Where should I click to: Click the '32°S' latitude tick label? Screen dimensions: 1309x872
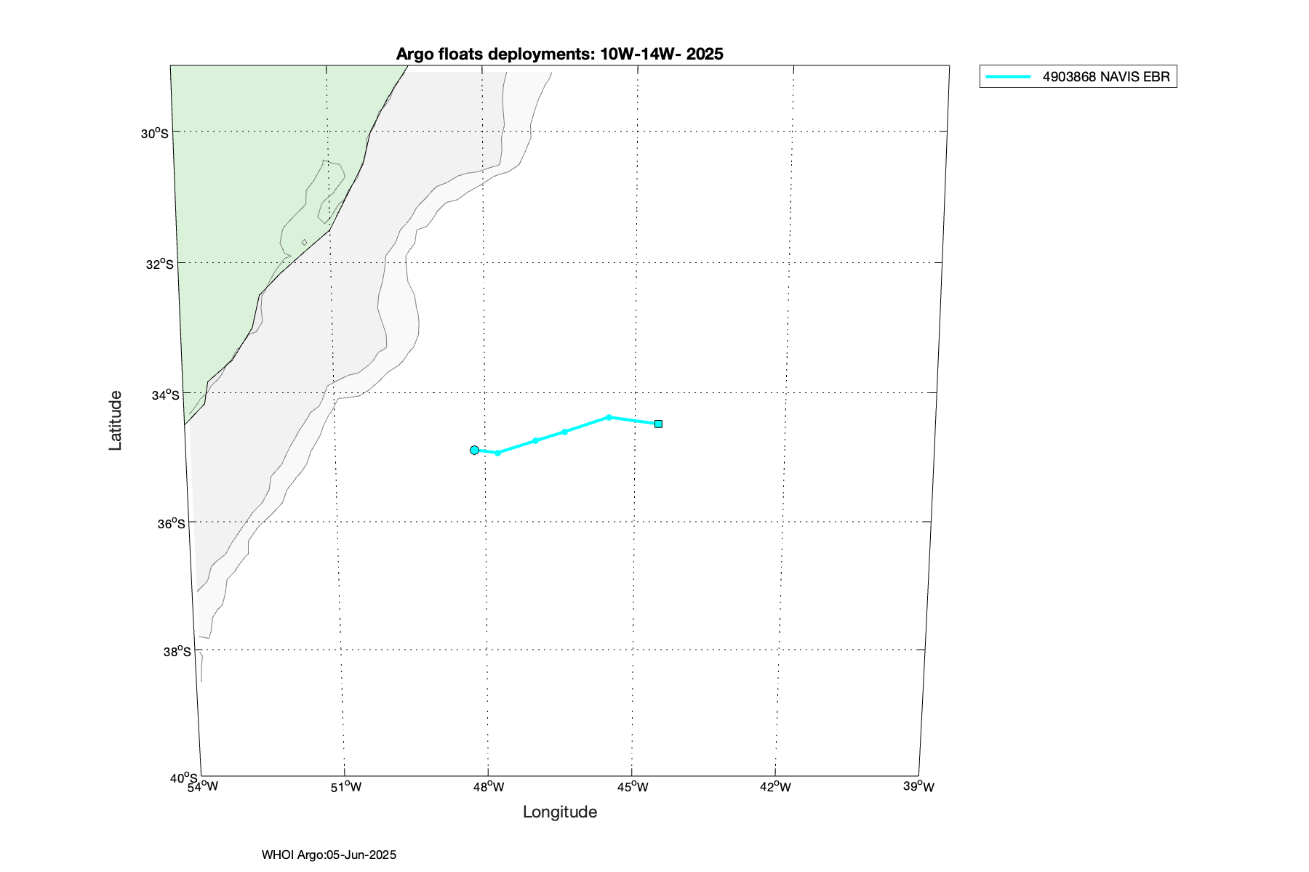pos(160,264)
